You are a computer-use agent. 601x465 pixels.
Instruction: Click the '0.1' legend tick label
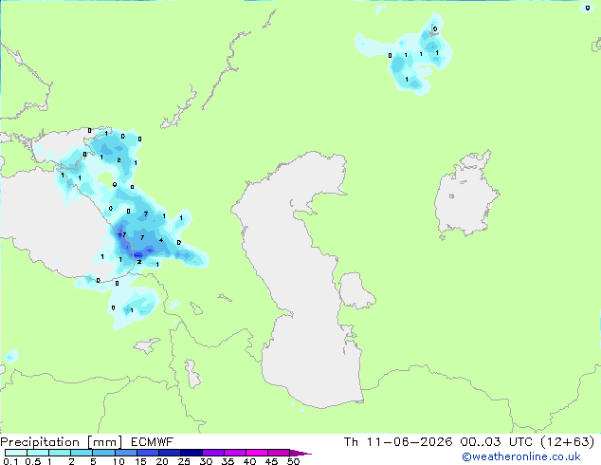(x=10, y=461)
